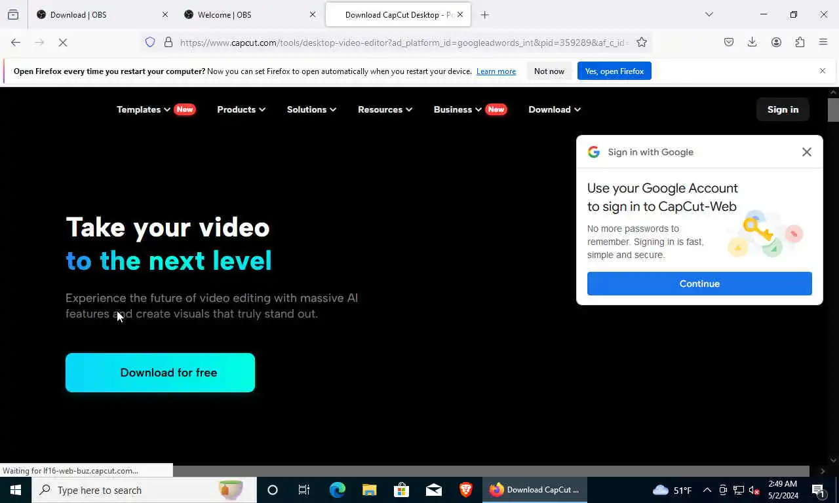
Task: Close the Download OBS tab
Action: 165,14
